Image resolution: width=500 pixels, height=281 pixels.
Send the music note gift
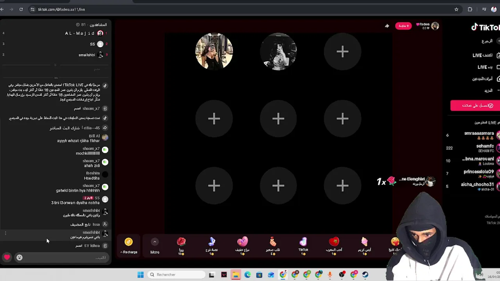(212, 246)
